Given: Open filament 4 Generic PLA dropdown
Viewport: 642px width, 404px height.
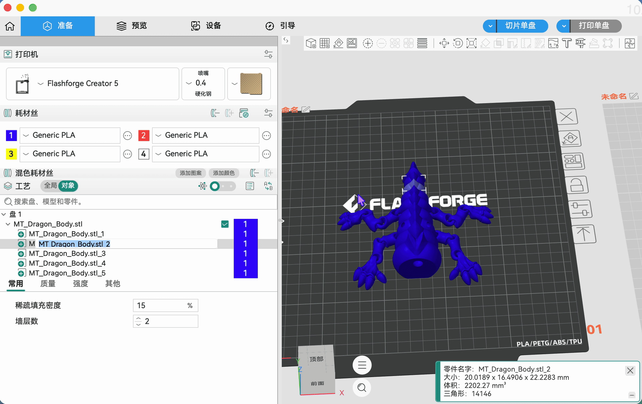Looking at the screenshot, I should coord(206,154).
